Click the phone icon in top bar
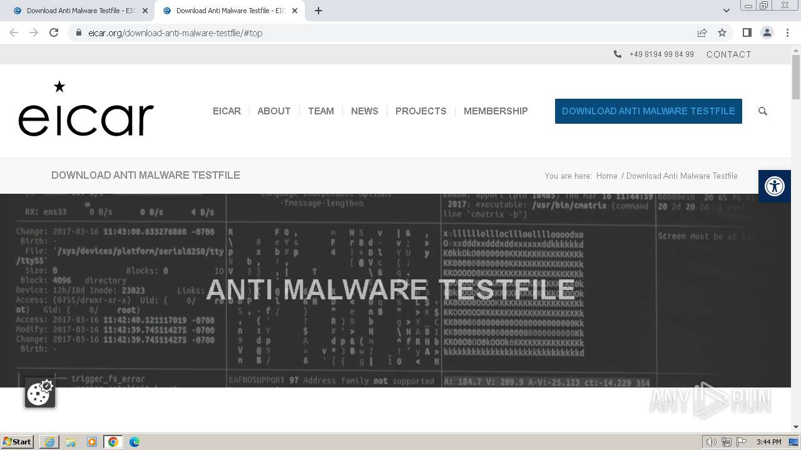801x450 pixels. 618,54
